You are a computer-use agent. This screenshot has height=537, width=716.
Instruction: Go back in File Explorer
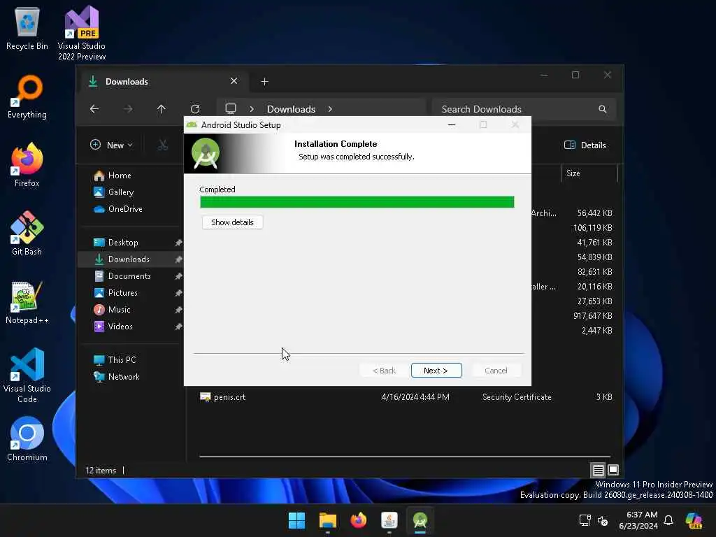click(x=94, y=109)
